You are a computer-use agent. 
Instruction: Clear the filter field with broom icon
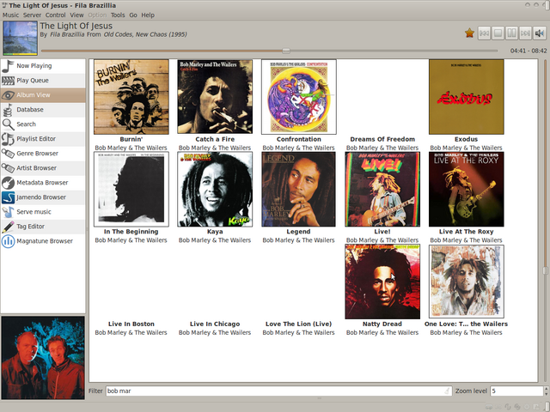point(447,391)
